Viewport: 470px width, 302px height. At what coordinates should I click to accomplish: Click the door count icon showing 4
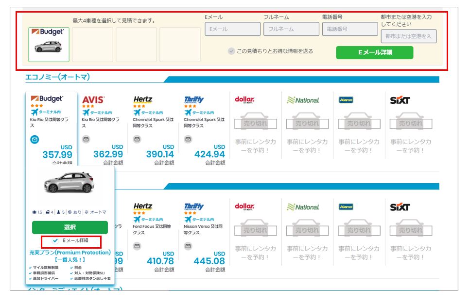tap(48, 212)
